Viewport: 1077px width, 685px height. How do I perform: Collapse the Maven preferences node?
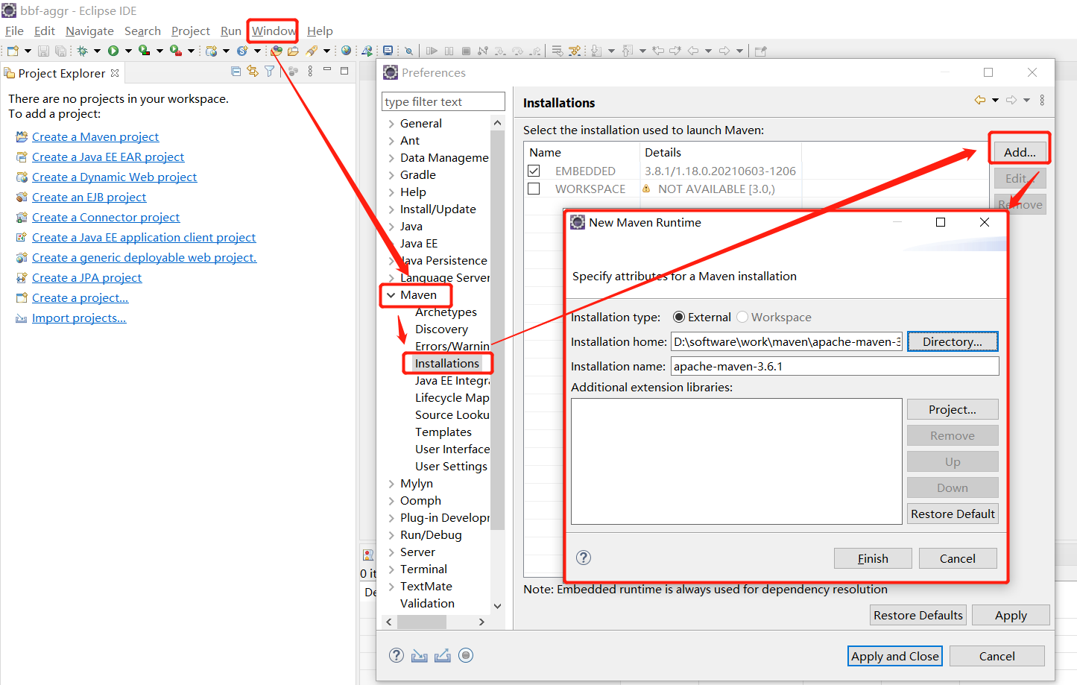[391, 295]
